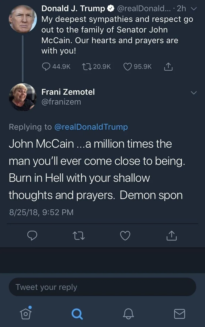Open the Notifications bell tab
This screenshot has width=205, height=327.
click(128, 313)
